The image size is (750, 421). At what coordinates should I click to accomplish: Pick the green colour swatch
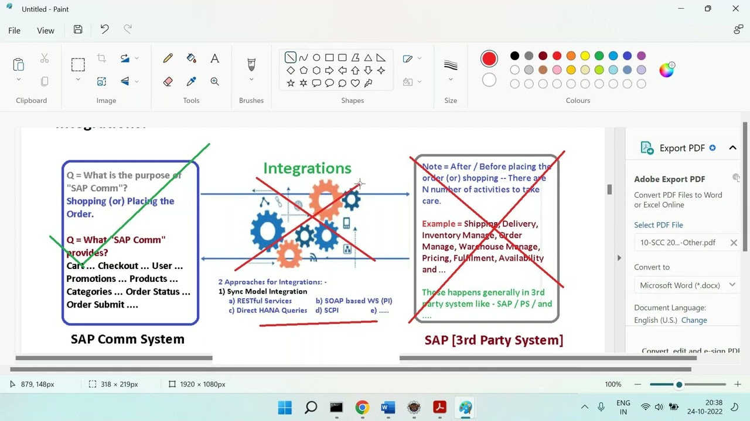click(x=599, y=56)
